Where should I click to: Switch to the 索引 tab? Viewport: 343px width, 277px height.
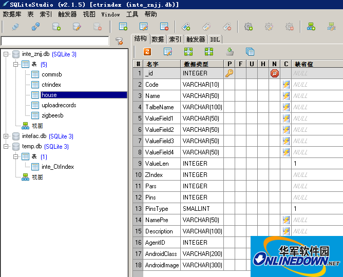point(175,39)
